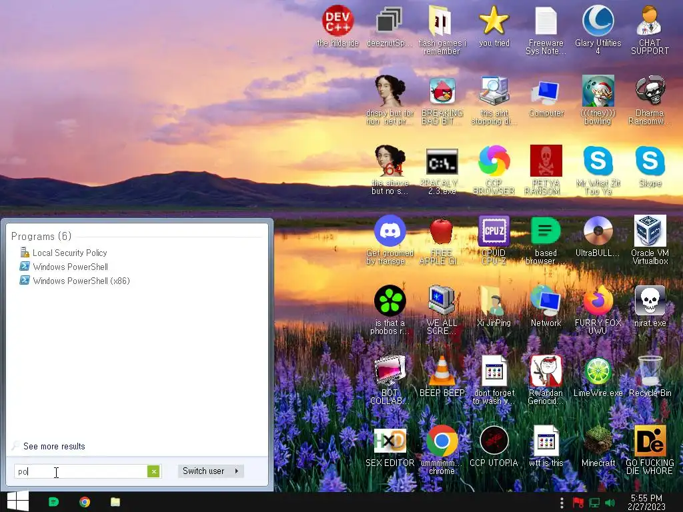Image resolution: width=683 pixels, height=512 pixels.
Task: Launch the Minecraft desktop icon
Action: point(598,441)
